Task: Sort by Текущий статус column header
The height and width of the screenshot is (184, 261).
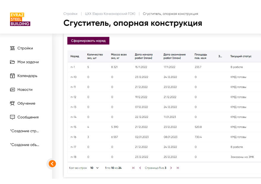Action: click(x=241, y=56)
